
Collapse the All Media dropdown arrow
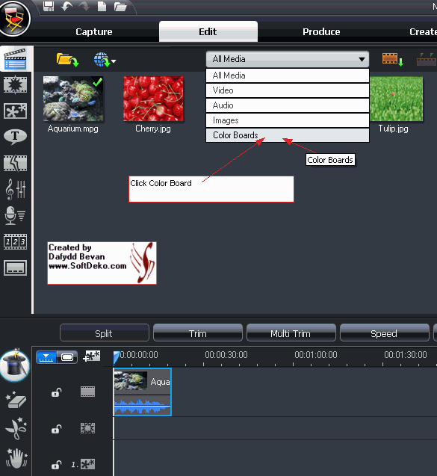362,59
